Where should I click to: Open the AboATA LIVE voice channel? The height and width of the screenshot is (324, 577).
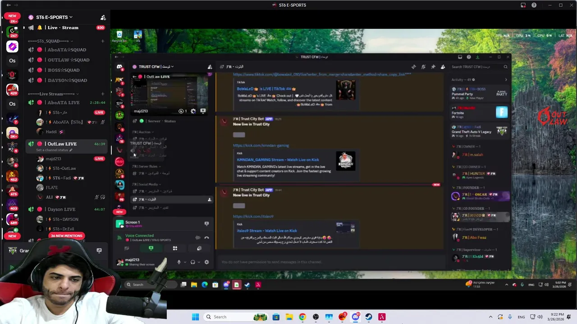coord(67,103)
